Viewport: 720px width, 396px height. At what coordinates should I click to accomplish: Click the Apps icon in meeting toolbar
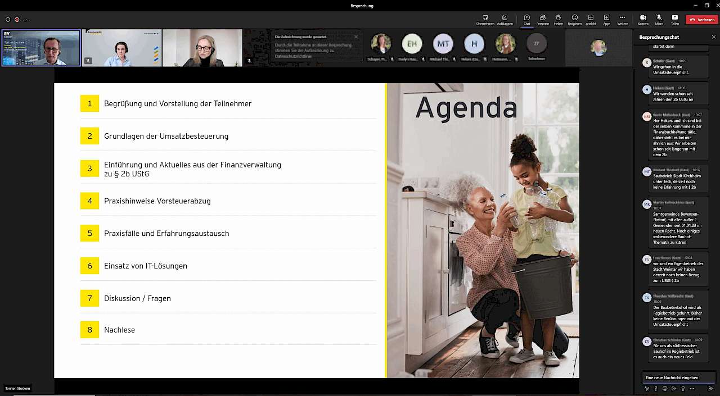pyautogui.click(x=606, y=20)
